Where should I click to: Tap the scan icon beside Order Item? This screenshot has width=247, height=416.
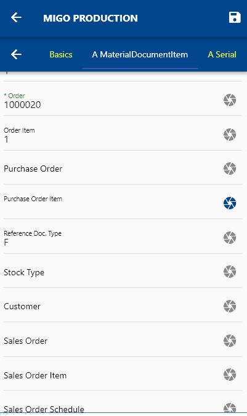[230, 135]
